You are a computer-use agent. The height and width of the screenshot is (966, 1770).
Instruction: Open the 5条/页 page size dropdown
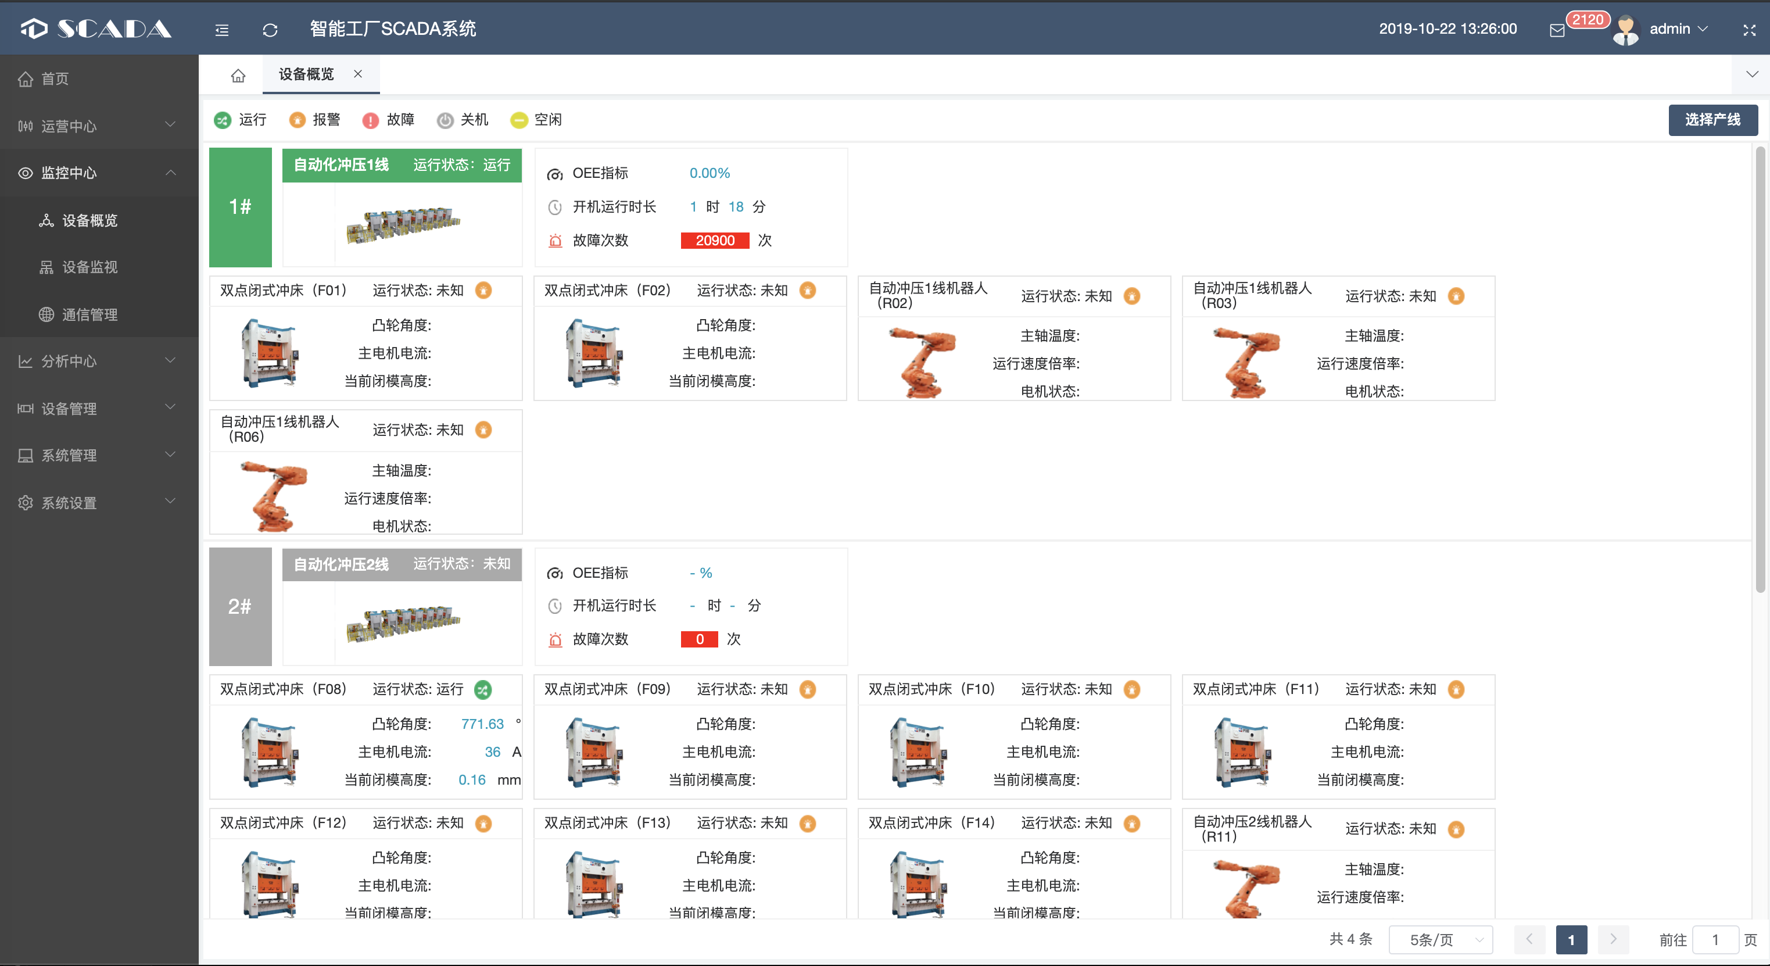click(1440, 939)
